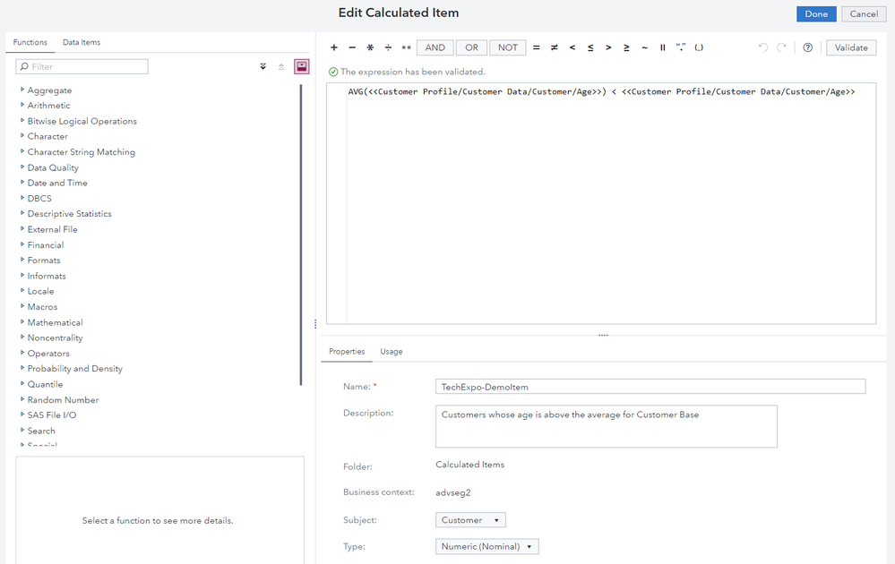Expand all function categories
The height and width of the screenshot is (564, 895).
pyautogui.click(x=263, y=67)
